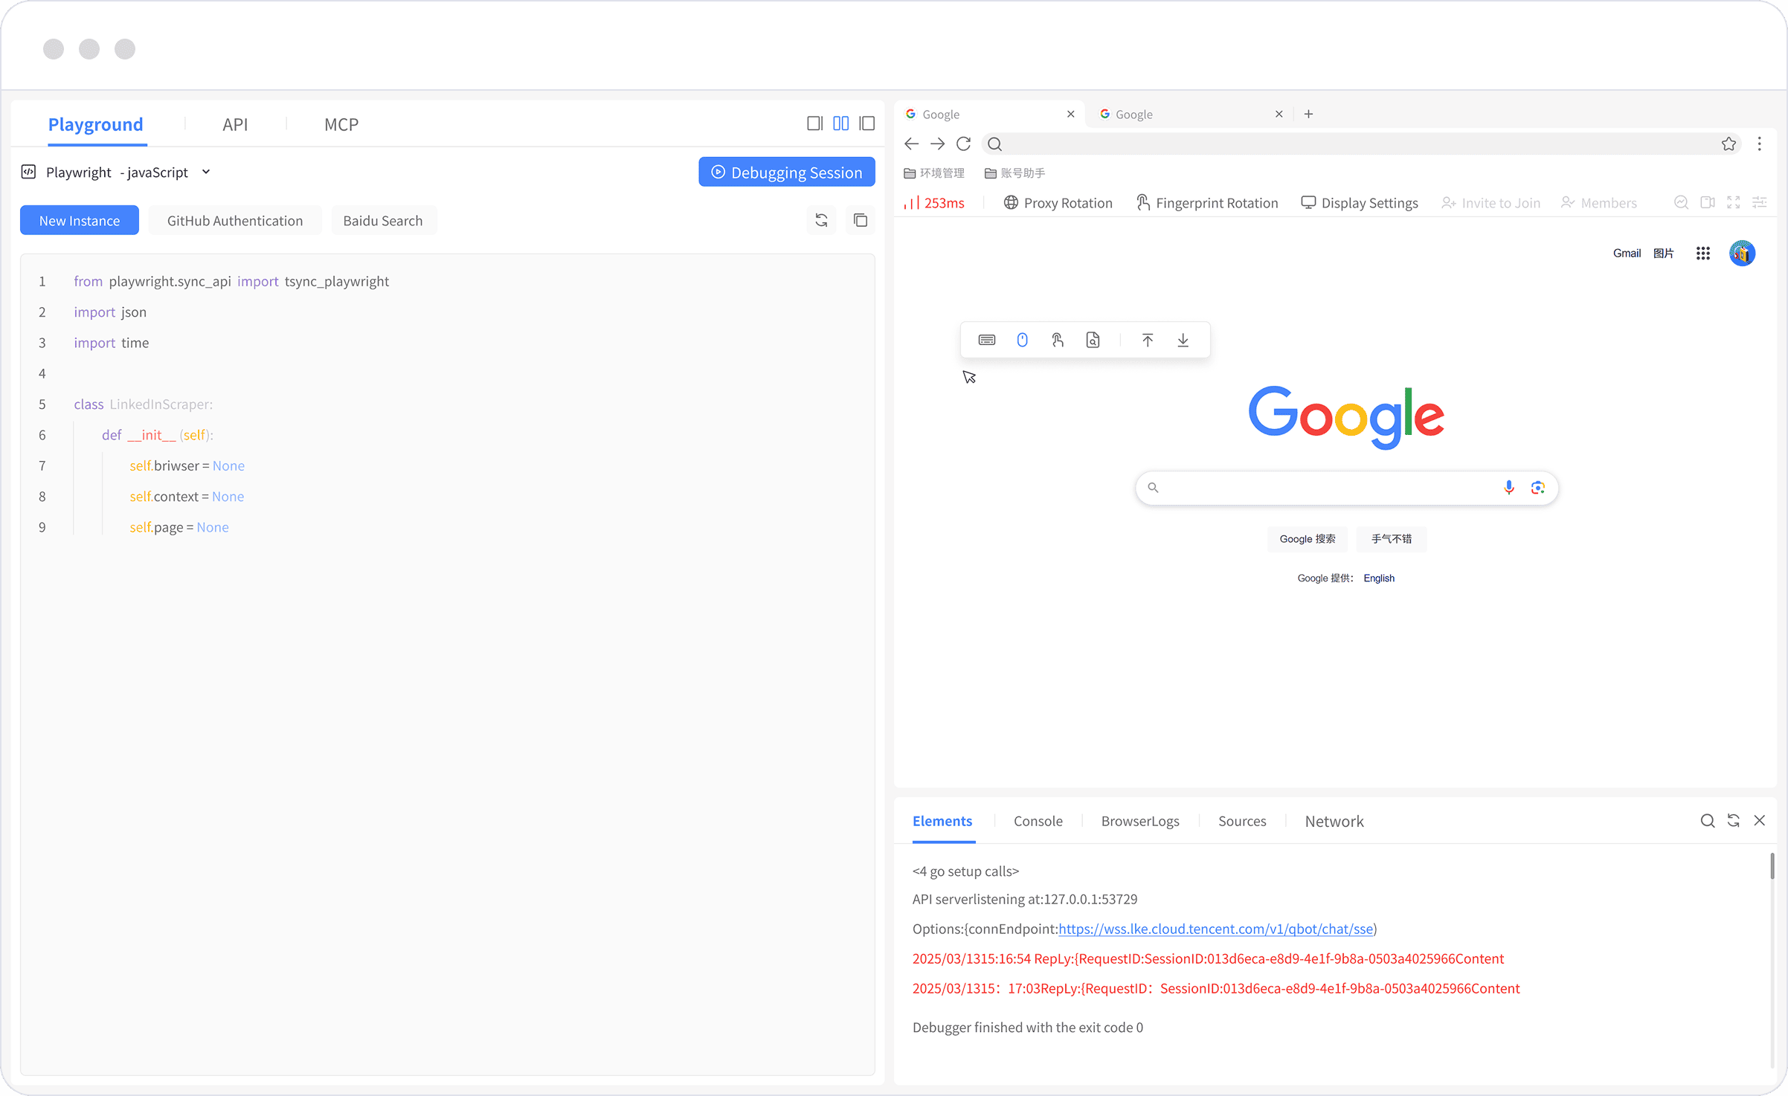The image size is (1788, 1096).
Task: Copy the code with the copy icon
Action: (861, 220)
